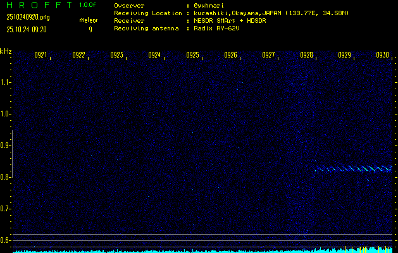Click the kHz axis unit label
Viewport: 398px width, 253px height.
click(x=6, y=51)
